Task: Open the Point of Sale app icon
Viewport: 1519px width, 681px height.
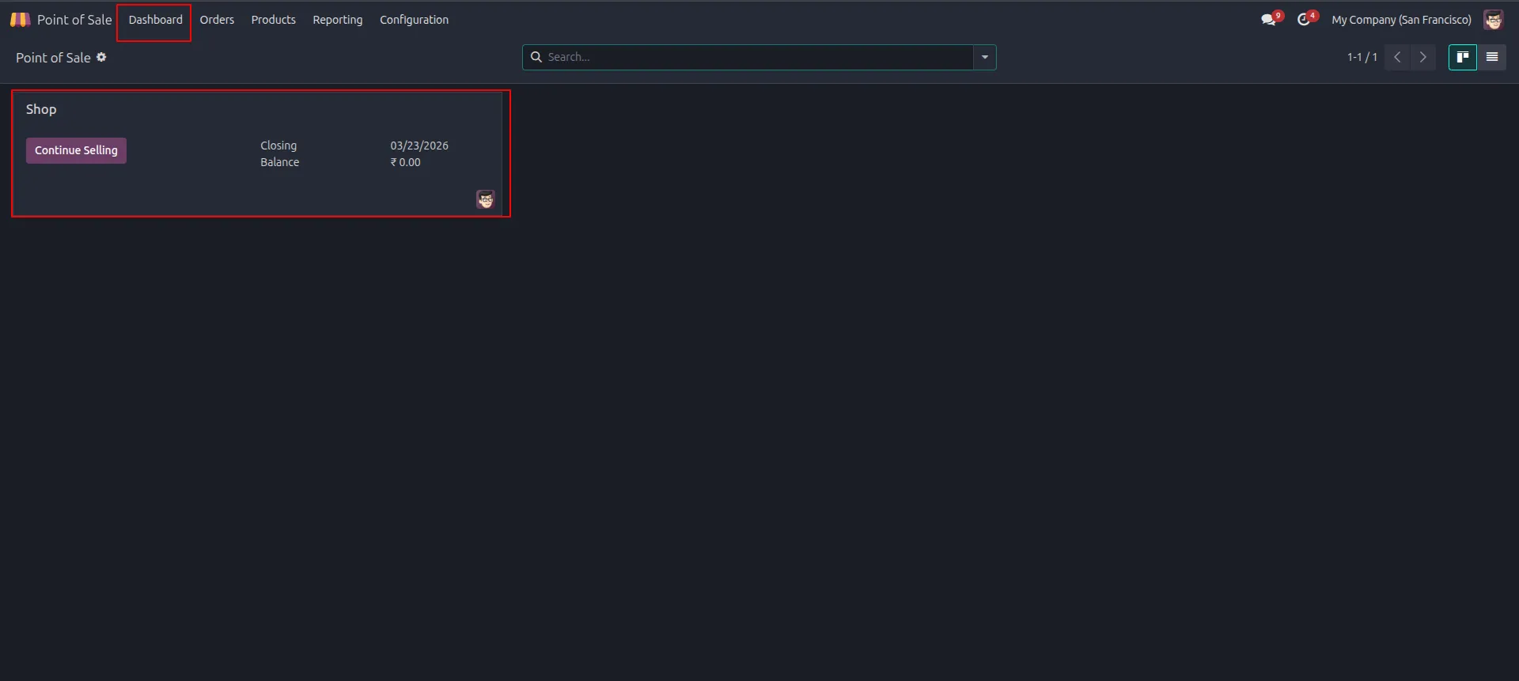Action: tap(20, 20)
